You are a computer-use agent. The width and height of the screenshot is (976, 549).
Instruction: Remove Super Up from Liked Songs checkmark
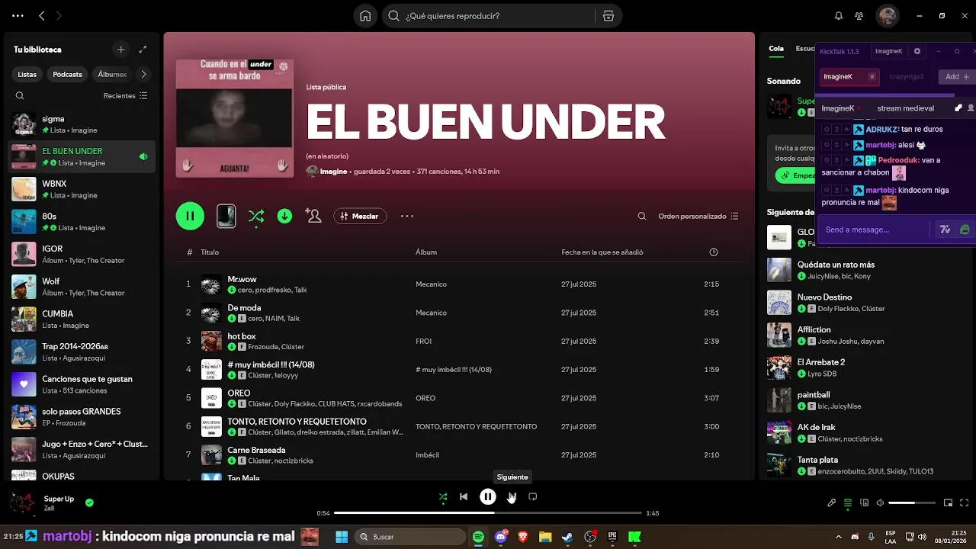(89, 502)
